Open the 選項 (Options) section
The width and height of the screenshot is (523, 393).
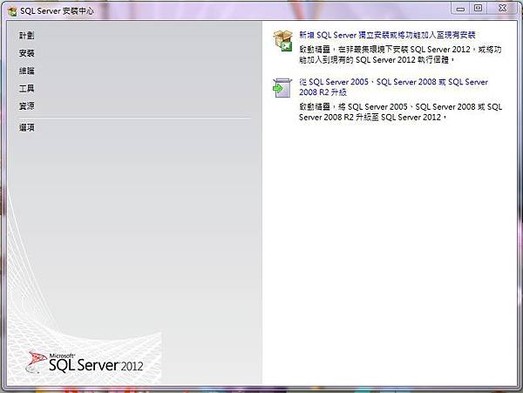pyautogui.click(x=27, y=128)
